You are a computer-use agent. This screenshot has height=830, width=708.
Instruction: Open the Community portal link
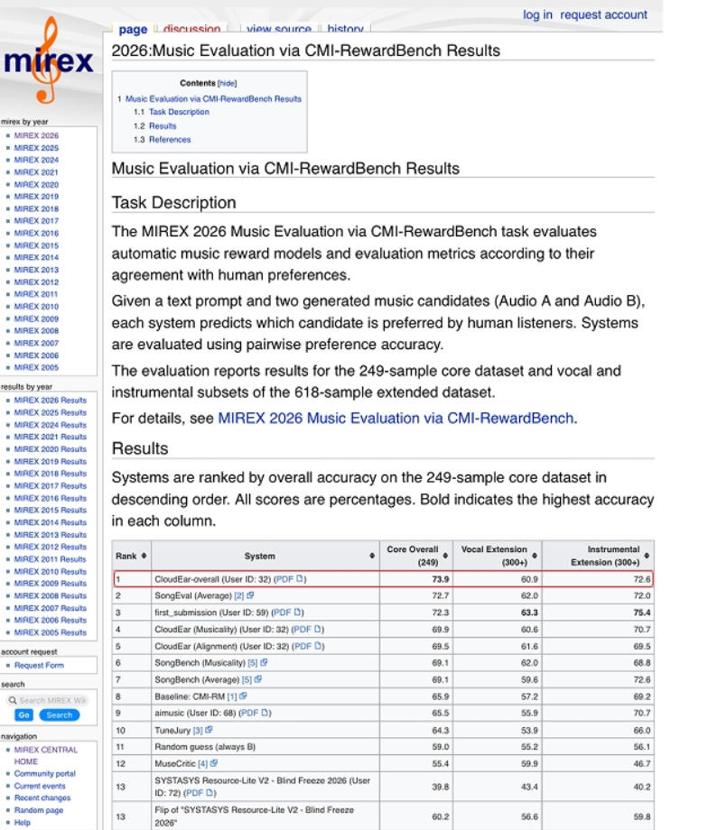pos(44,773)
